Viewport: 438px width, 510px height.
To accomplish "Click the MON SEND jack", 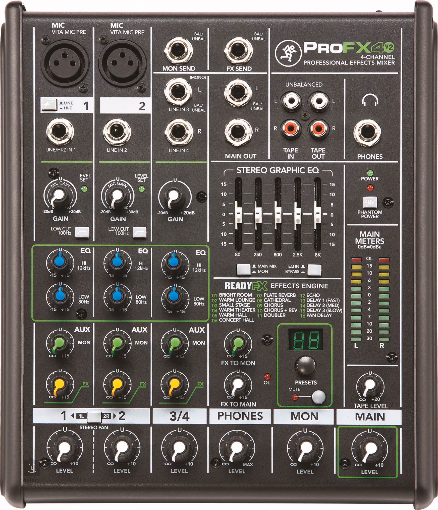I will click(x=178, y=51).
